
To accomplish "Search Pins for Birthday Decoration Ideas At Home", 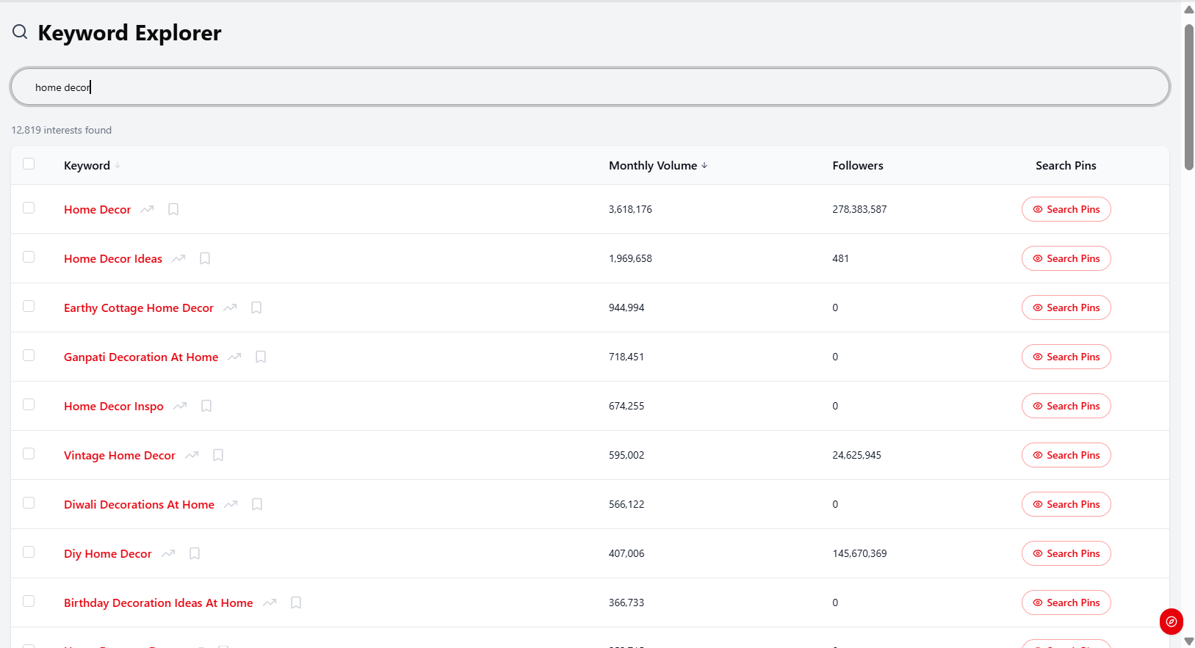I will [x=1066, y=603].
